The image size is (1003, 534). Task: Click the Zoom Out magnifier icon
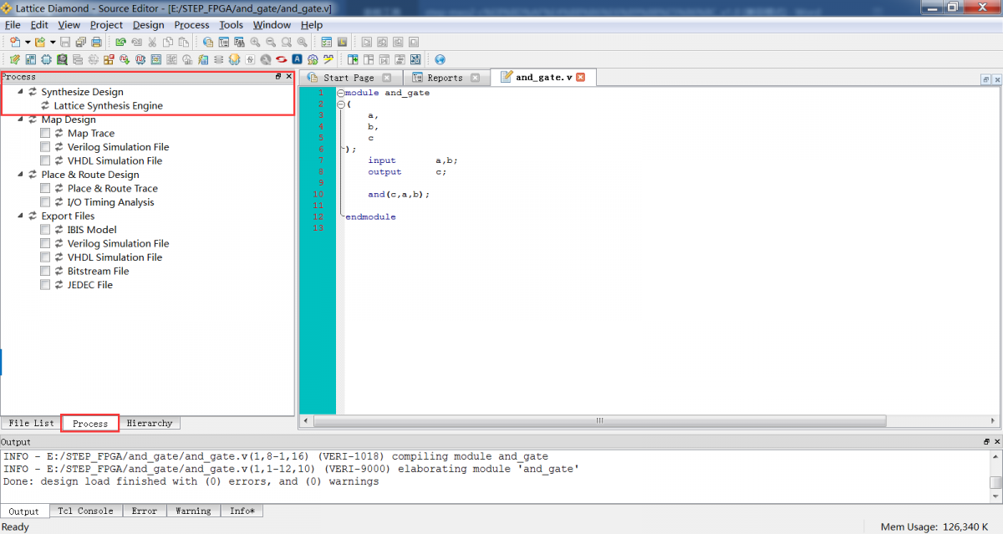point(271,42)
